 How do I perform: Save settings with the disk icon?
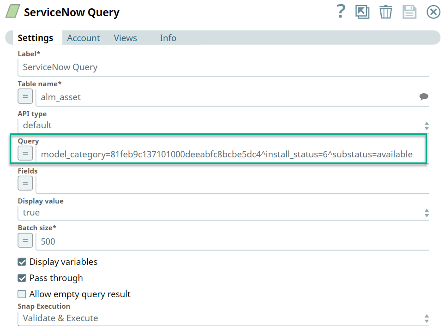(x=409, y=12)
